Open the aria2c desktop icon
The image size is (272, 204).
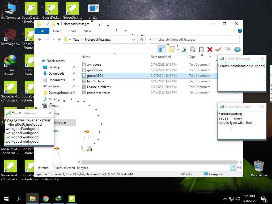[93, 11]
